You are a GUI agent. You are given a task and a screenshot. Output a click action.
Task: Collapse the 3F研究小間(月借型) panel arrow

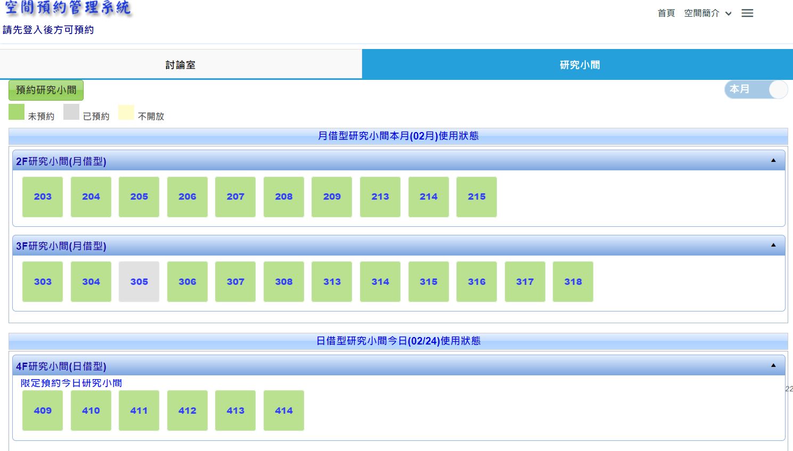point(773,245)
